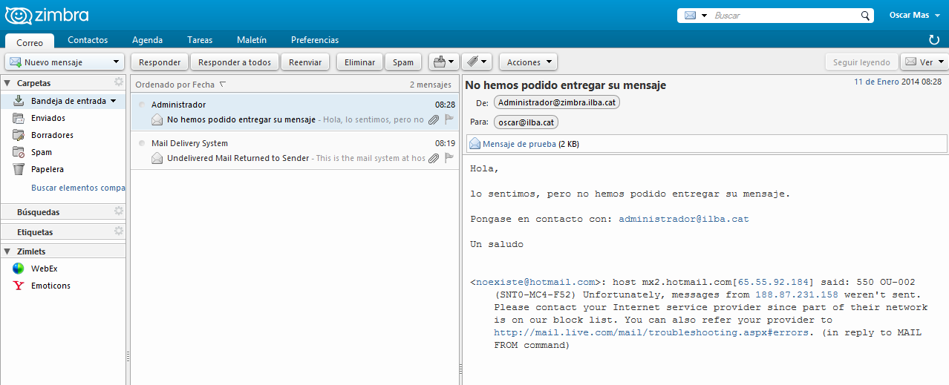This screenshot has height=385, width=949.
Task: Open the Preferencias tab
Action: click(x=315, y=40)
